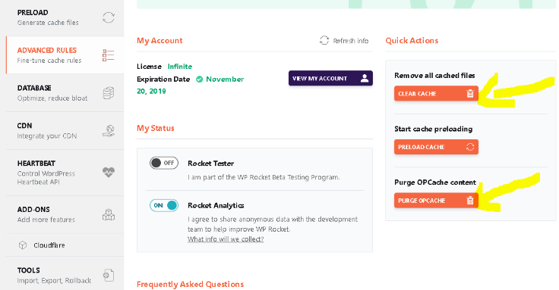559x290 pixels.
Task: Click the Purge OPcache button
Action: coord(436,201)
